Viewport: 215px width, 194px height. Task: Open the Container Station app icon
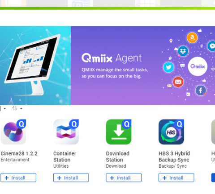point(66,132)
